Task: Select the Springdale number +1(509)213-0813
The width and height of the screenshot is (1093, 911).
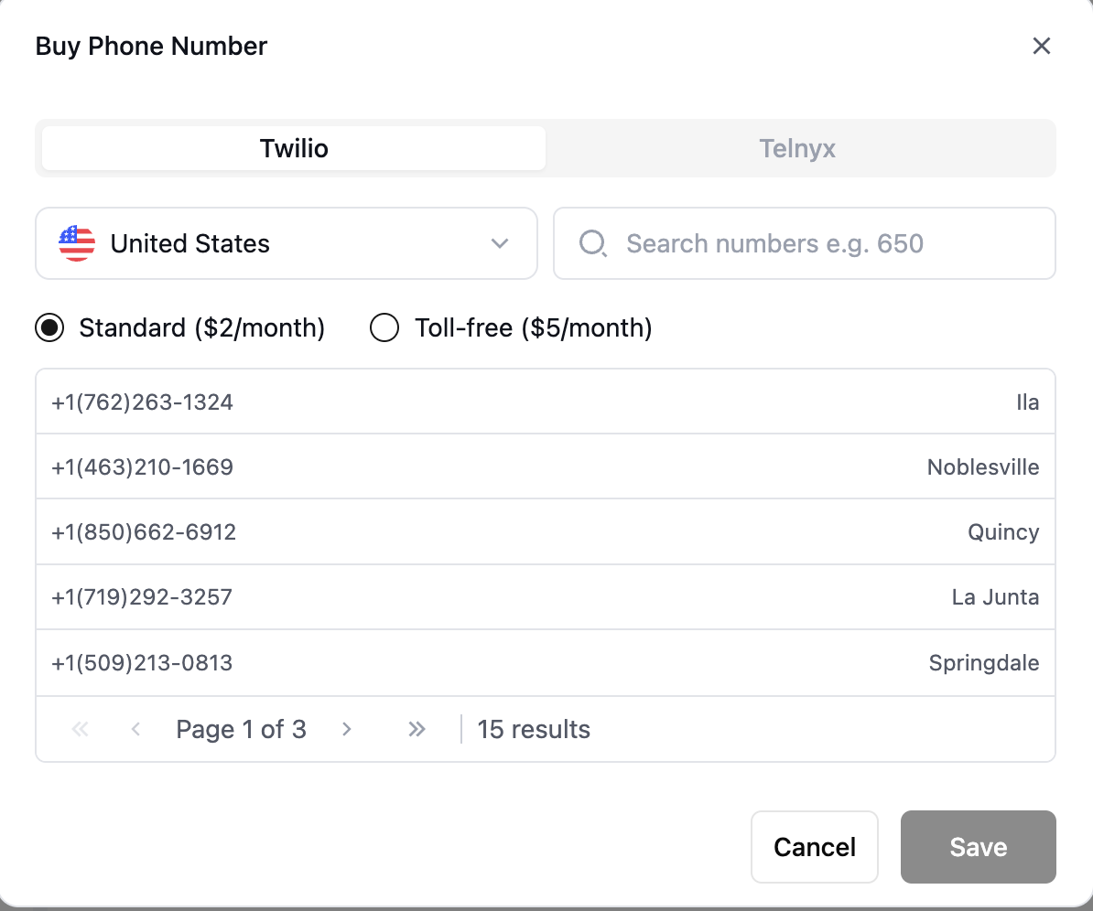Action: [546, 662]
